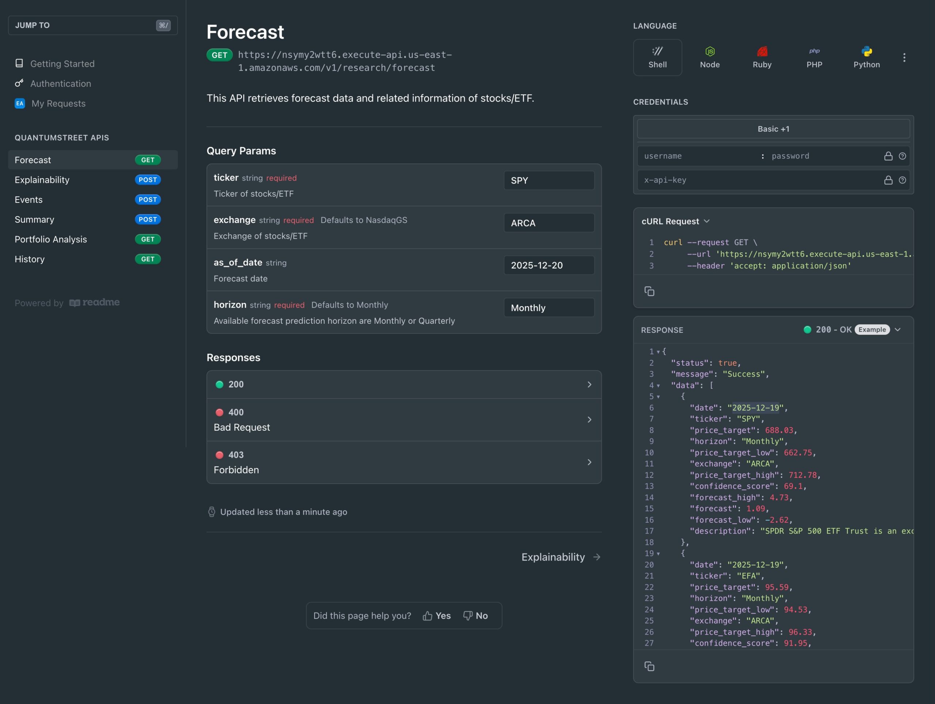Choose the Node language icon
The image size is (935, 704).
pos(709,57)
